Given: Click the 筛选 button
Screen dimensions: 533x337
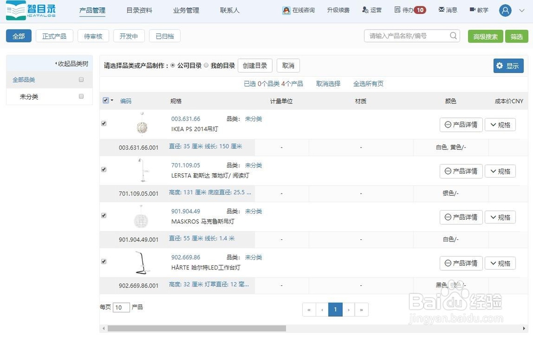Looking at the screenshot, I should tap(516, 36).
